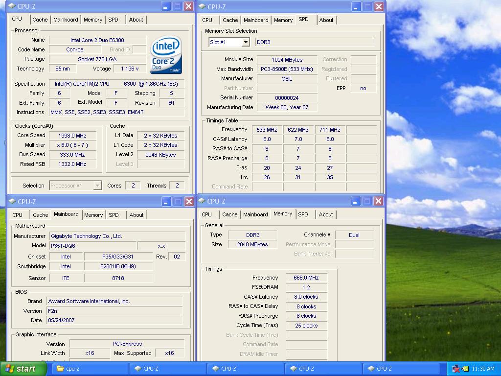This screenshot has width=501, height=376.
Task: Open the Mainboard tab in the Processor window
Action: coord(66,20)
